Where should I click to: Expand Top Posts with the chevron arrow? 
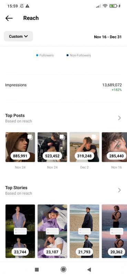(x=119, y=118)
